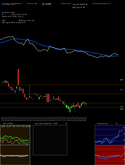Click the ADX indicator mini chart
The height and width of the screenshot is (165, 125).
click(15, 135)
